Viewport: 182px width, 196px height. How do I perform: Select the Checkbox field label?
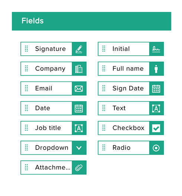coord(128,128)
